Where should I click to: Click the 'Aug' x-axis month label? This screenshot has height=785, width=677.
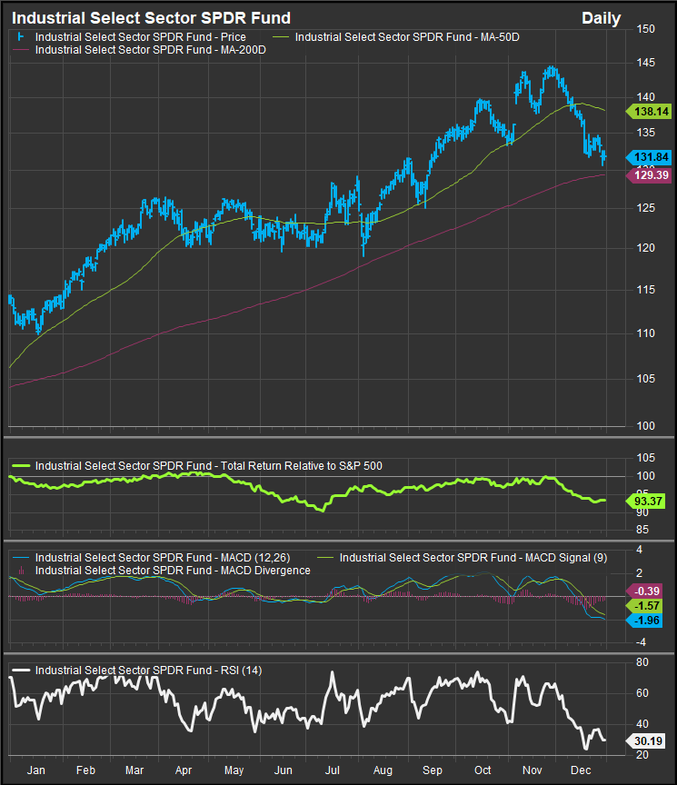(x=383, y=770)
